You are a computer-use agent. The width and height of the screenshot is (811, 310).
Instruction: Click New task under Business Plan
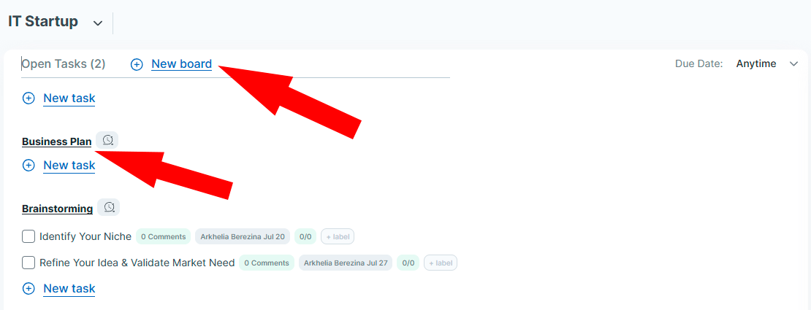coord(69,166)
